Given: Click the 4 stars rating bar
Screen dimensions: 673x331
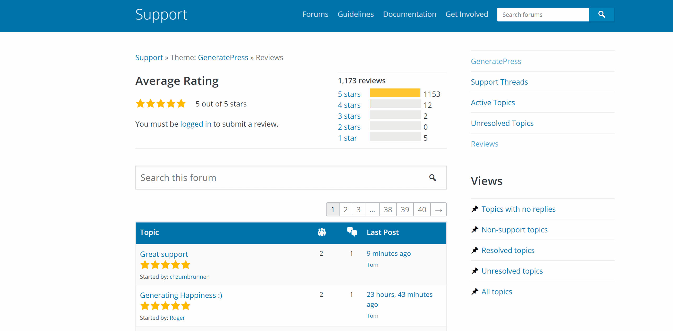Looking at the screenshot, I should click(395, 104).
